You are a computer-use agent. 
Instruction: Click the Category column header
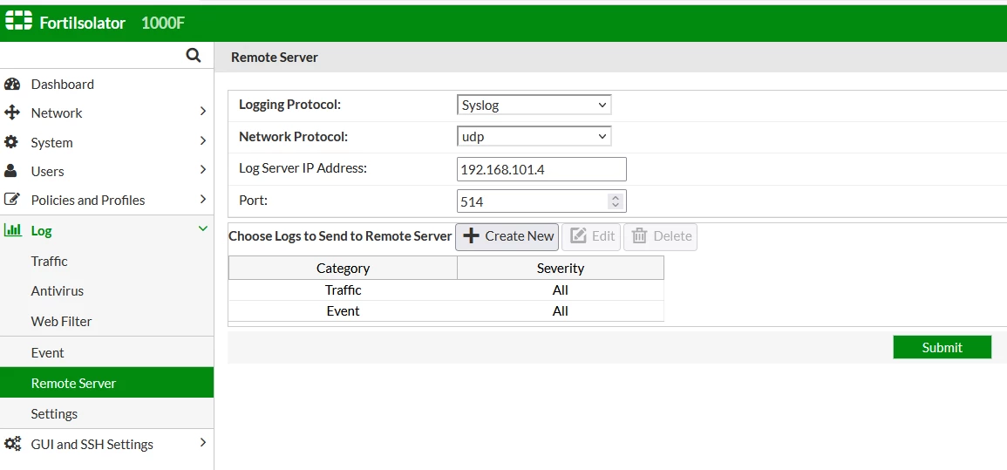pyautogui.click(x=343, y=269)
